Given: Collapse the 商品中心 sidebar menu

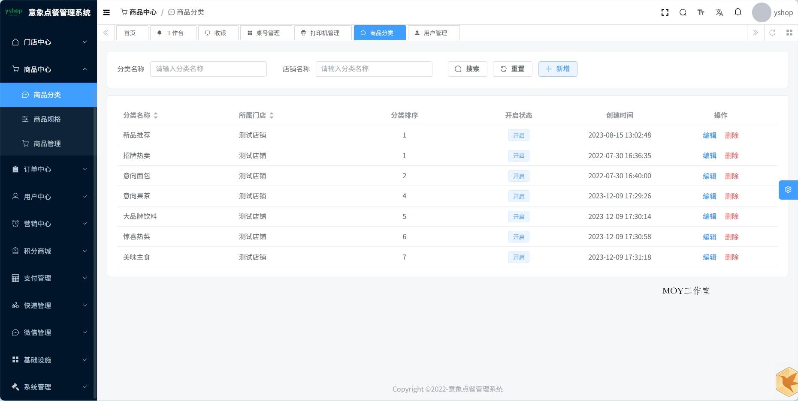Looking at the screenshot, I should tap(47, 69).
